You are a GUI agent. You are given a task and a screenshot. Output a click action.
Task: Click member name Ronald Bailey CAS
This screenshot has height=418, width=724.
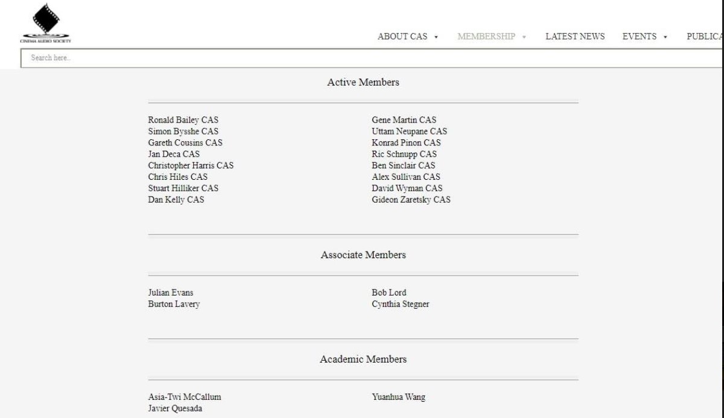coord(183,120)
